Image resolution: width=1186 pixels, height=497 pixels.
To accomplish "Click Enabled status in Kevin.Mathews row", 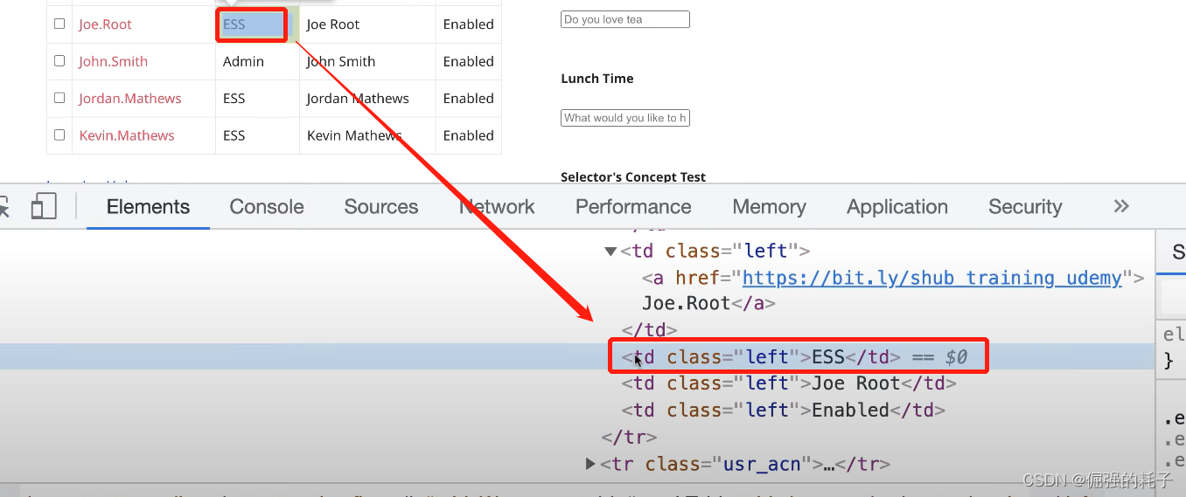I will pyautogui.click(x=469, y=135).
